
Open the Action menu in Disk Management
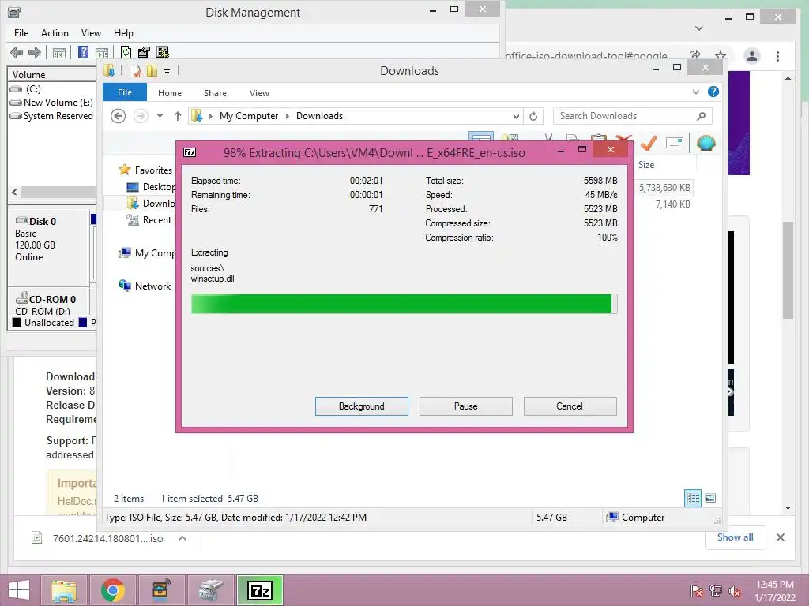[x=55, y=33]
